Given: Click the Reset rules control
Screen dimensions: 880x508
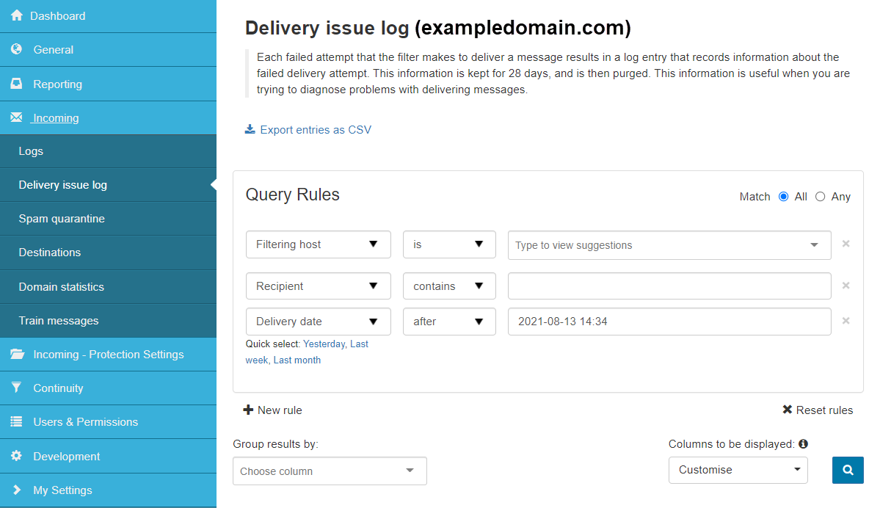Looking at the screenshot, I should [x=817, y=410].
